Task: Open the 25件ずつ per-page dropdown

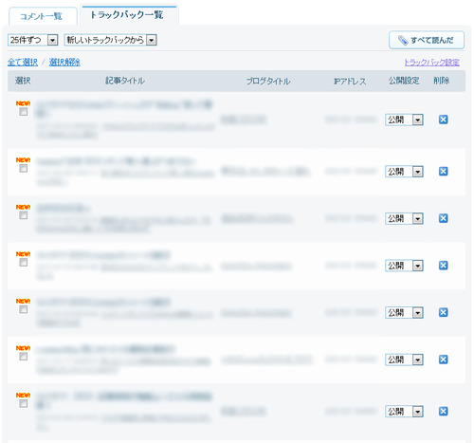Action: click(x=33, y=40)
